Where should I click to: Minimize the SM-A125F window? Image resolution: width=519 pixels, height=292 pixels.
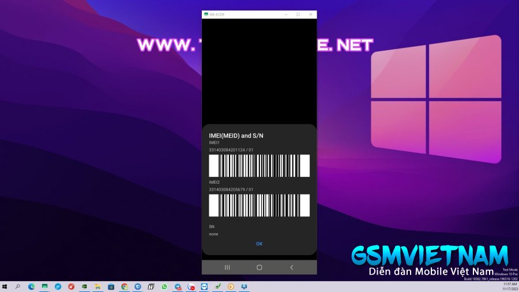[x=286, y=14]
